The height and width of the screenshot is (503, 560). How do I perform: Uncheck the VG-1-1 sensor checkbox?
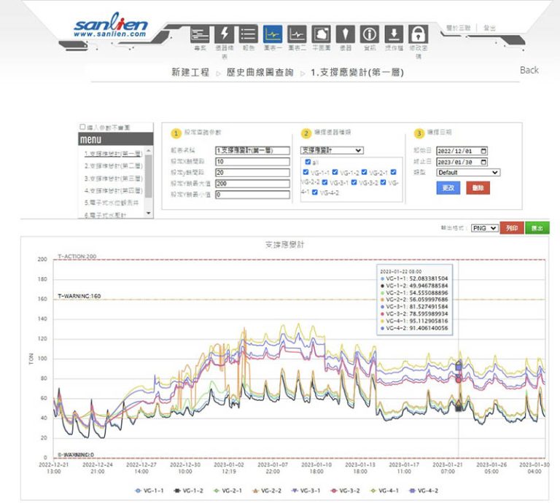306,172
